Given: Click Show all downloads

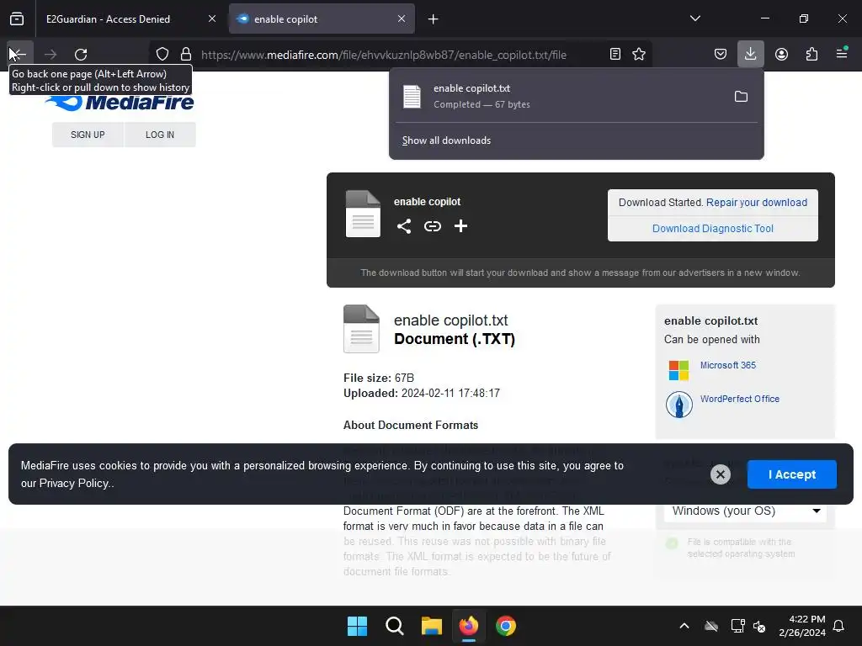Looking at the screenshot, I should pyautogui.click(x=446, y=140).
